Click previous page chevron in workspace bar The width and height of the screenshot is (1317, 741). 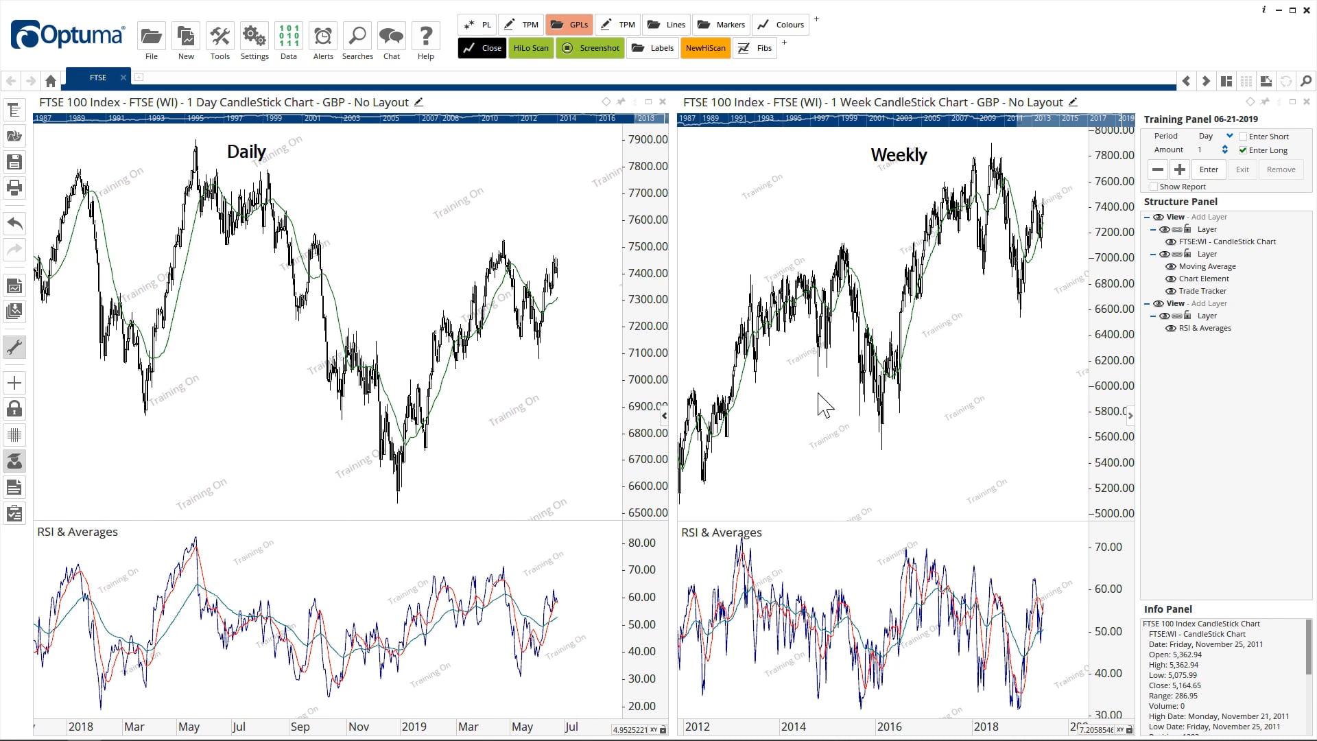point(1186,81)
